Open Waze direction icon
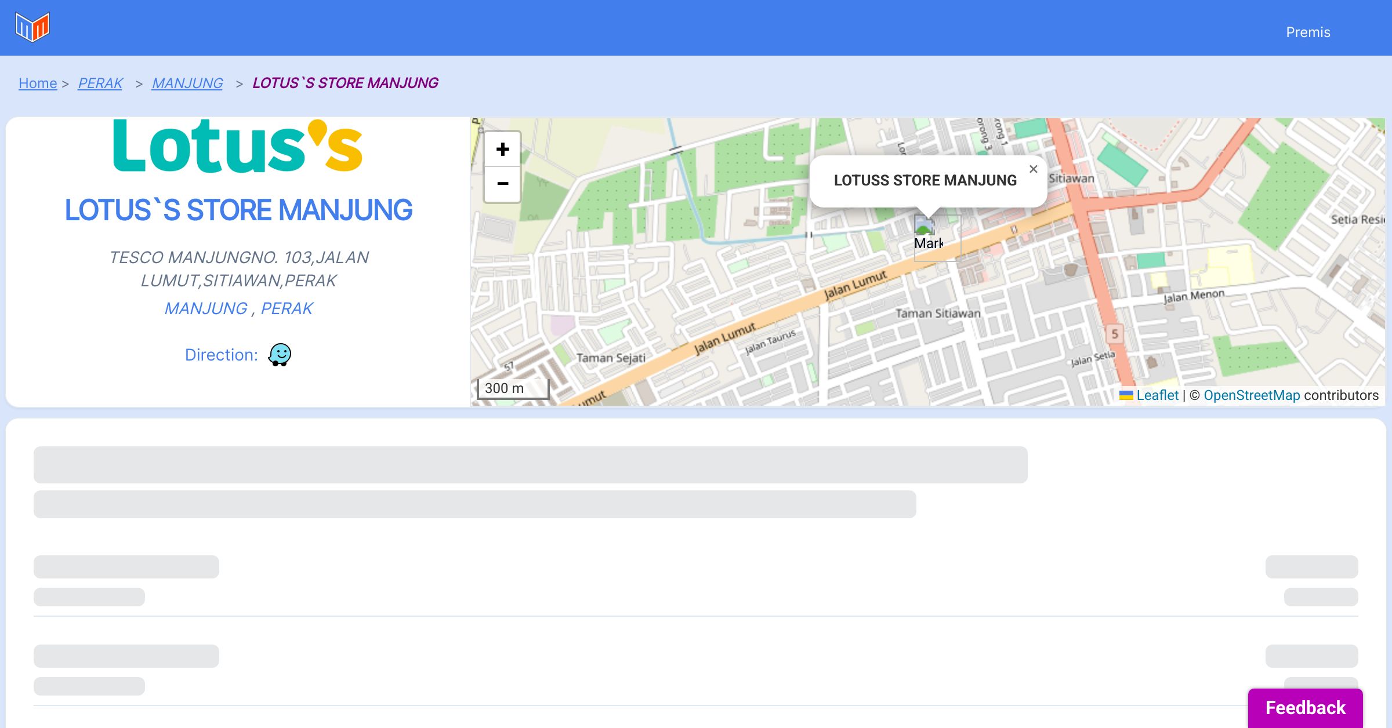 pos(280,355)
